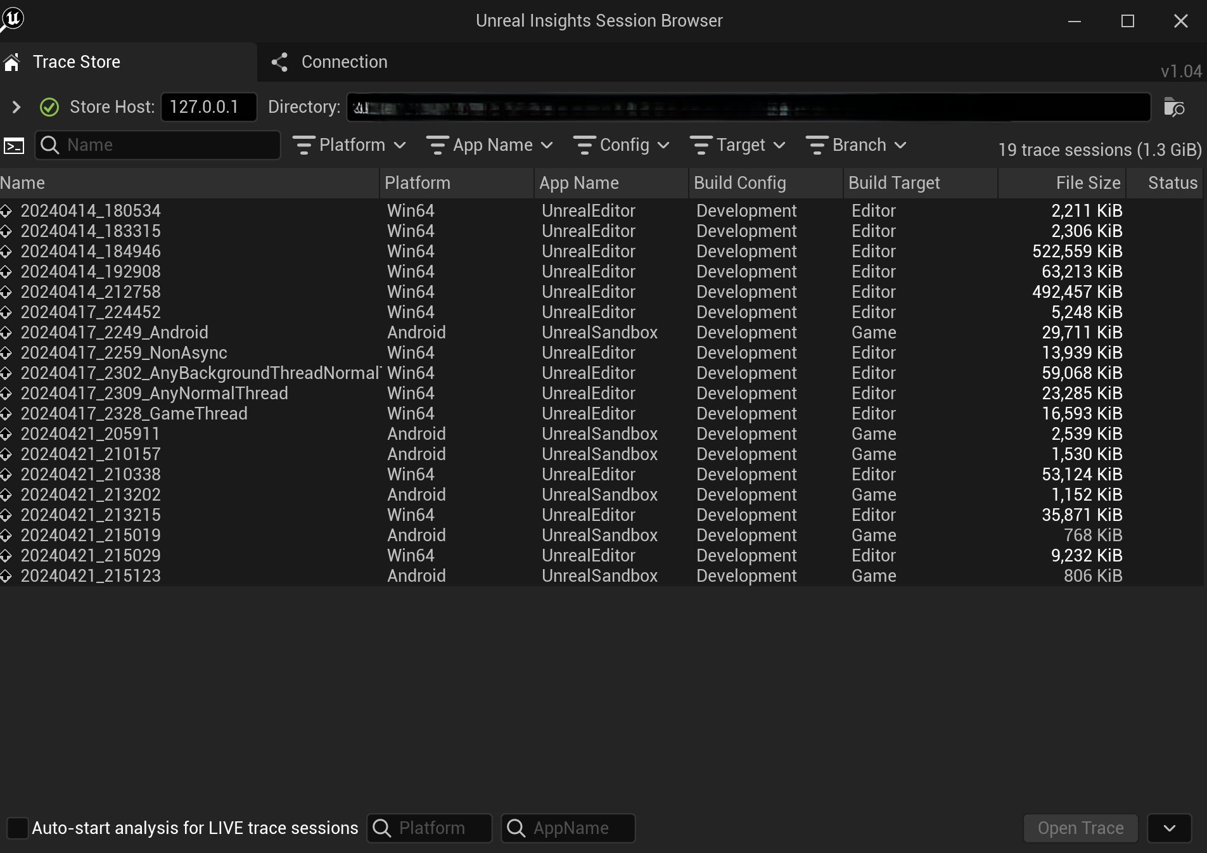Screen dimensions: 1207x853
Task: Select trace session 20240417_2259_NonAsync
Action: tap(601, 352)
